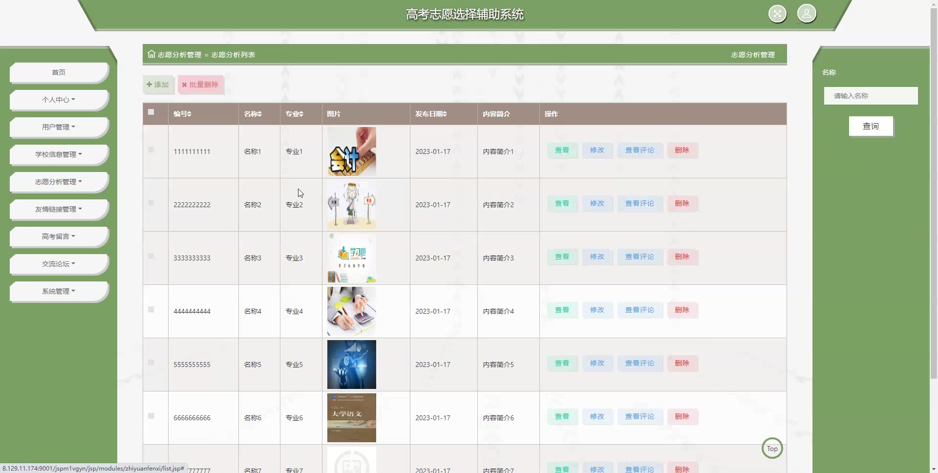Image resolution: width=938 pixels, height=473 pixels.
Task: Expand the 友情链接管理 sidebar menu
Action: 59,209
